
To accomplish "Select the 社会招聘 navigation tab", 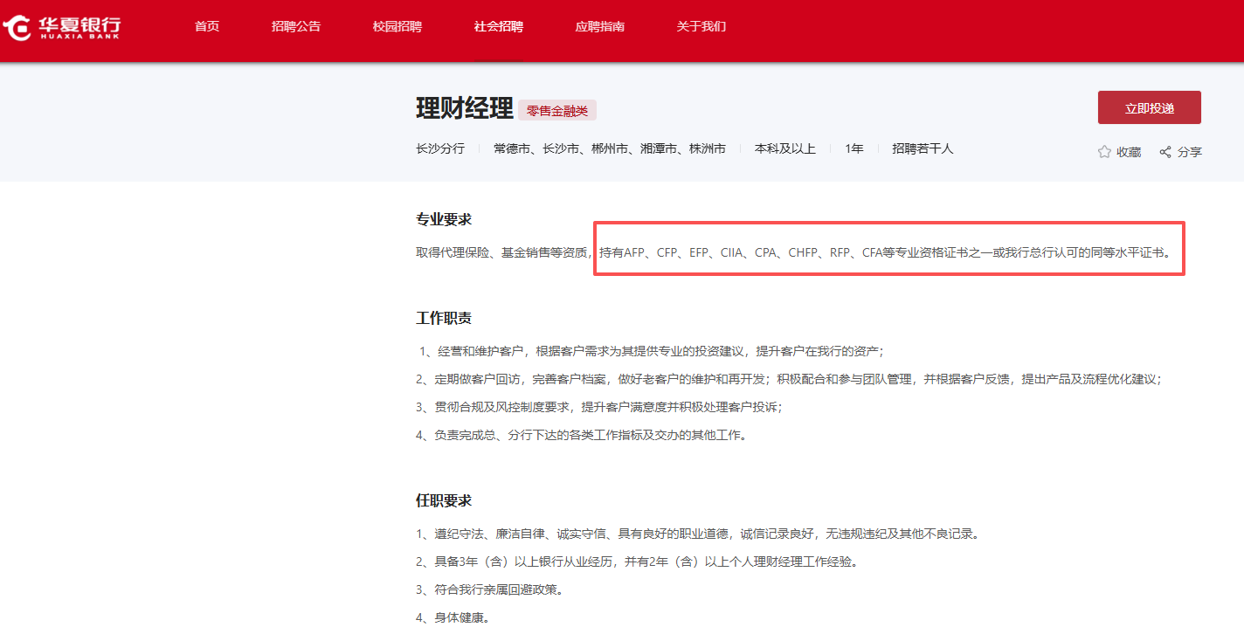I will pyautogui.click(x=499, y=27).
